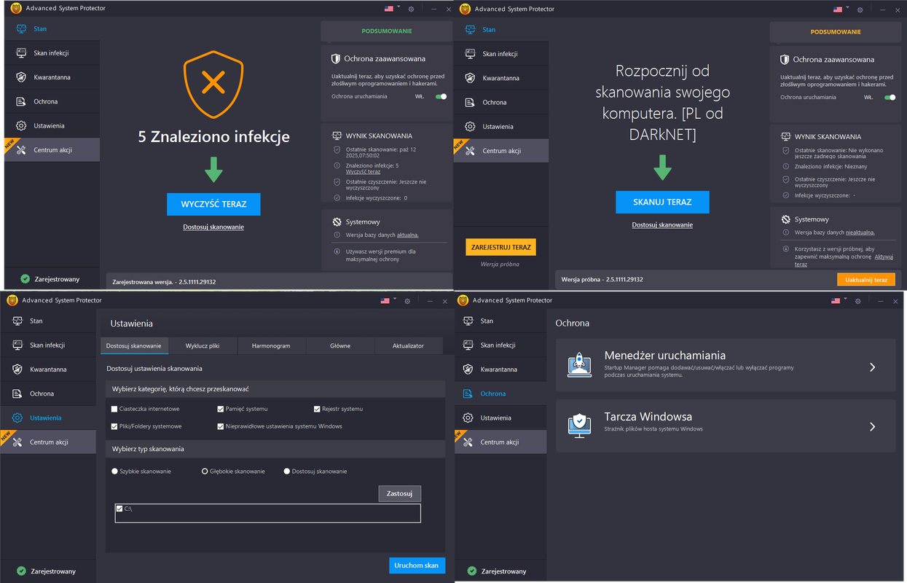The height and width of the screenshot is (583, 907).
Task: Open Ustawienia sidebar gear in the Ochrona page window
Action: pyautogui.click(x=468, y=418)
